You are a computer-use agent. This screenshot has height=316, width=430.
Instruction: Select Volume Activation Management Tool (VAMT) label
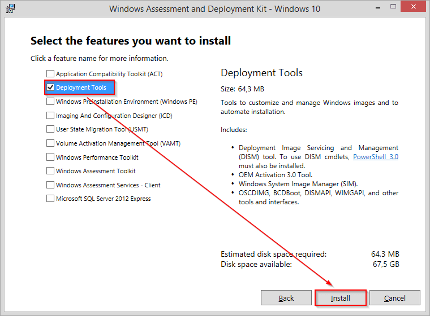coord(118,143)
